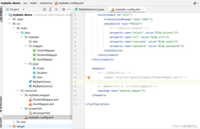Click the transactionManager type="JDBC" line
The height and width of the screenshot is (129, 200).
(128, 19)
